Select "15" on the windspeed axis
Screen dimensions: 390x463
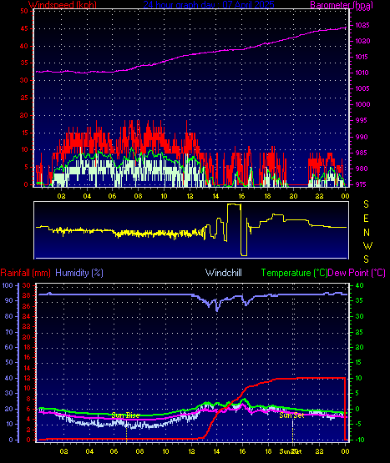pos(24,133)
